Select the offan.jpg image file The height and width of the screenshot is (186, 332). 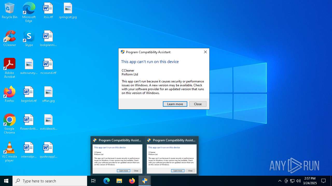(x=48, y=94)
